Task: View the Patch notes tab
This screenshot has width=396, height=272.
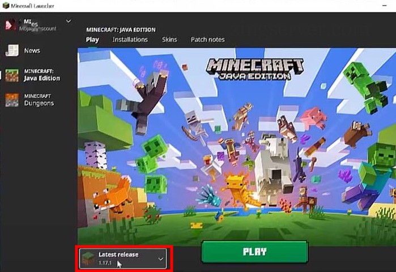Action: click(207, 40)
